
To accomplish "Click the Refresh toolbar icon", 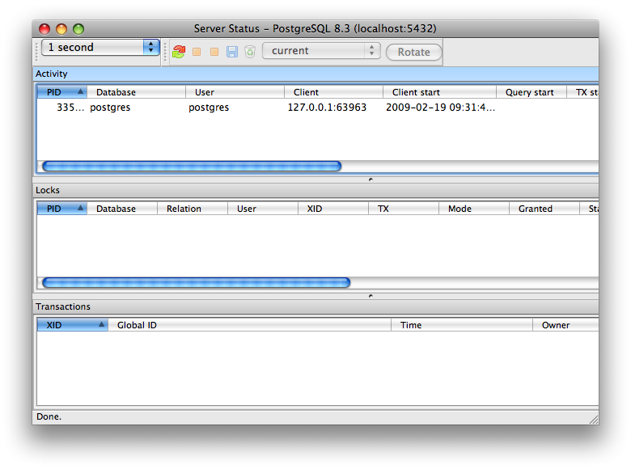I will (x=179, y=51).
